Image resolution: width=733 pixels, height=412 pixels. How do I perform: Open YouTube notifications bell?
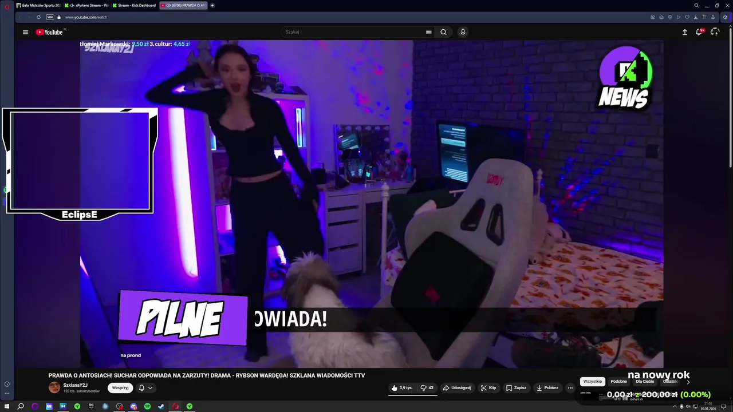click(x=699, y=32)
